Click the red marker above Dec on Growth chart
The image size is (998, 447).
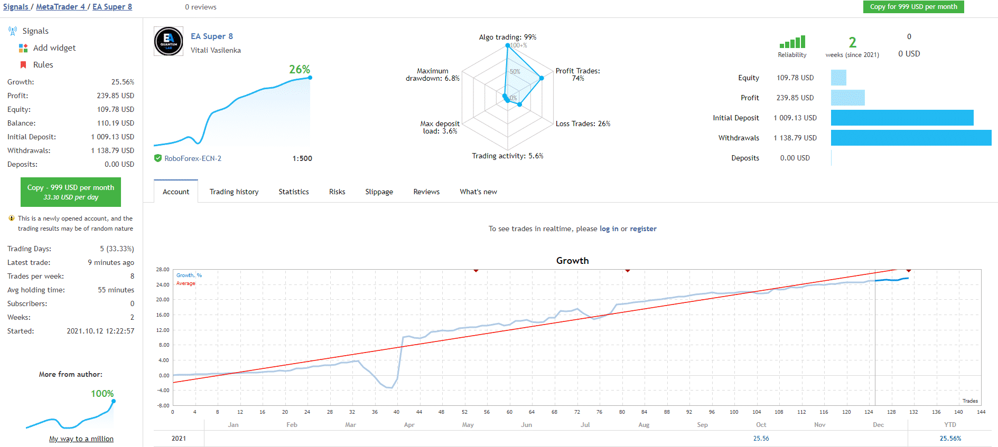click(x=909, y=270)
